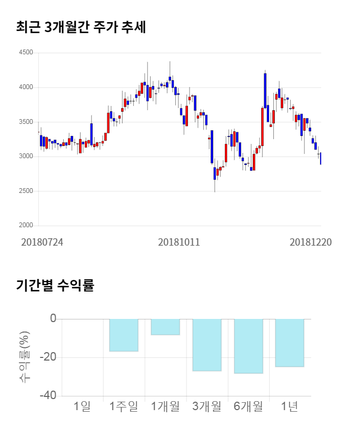Image resolution: width=337 pixels, height=427 pixels.
Task: Click the 6개월 x-axis label
Action: (x=249, y=406)
